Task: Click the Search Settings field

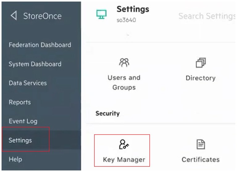Action: click(207, 16)
